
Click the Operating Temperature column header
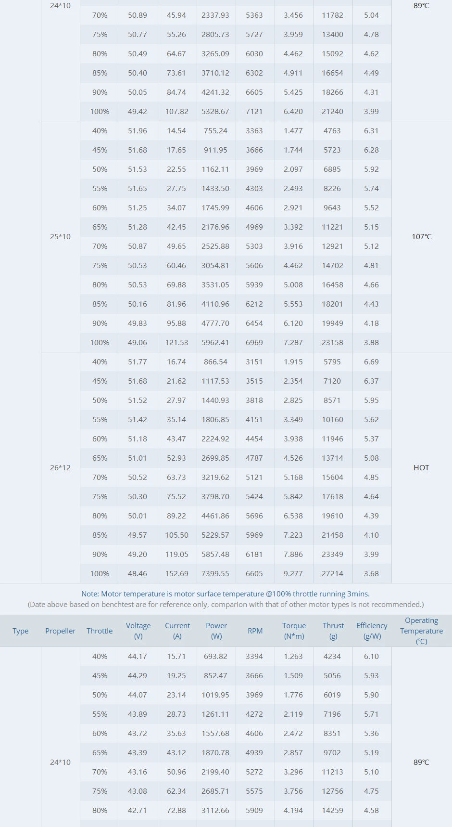tap(421, 631)
